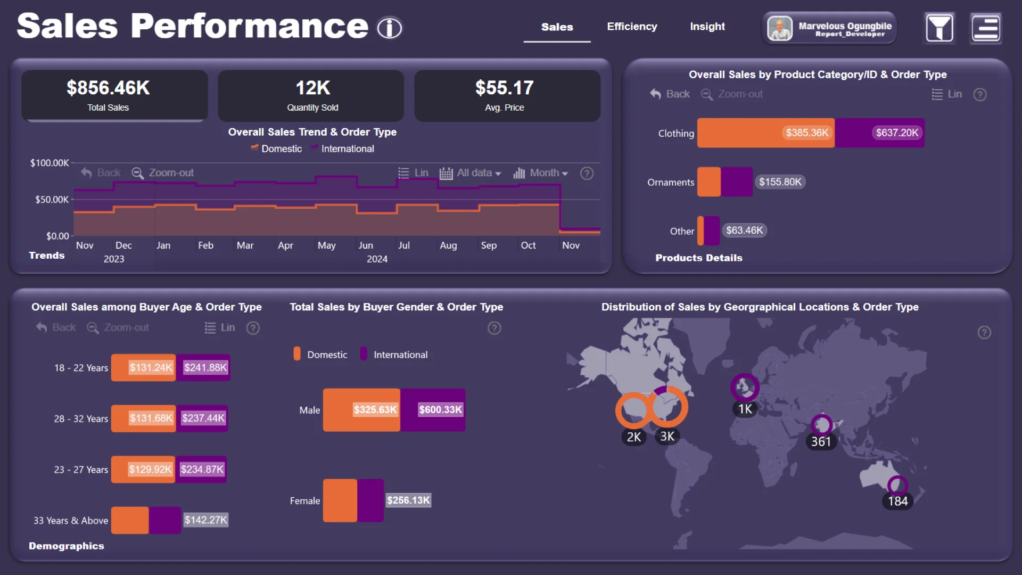Click help icon in Product Category chart

980,95
